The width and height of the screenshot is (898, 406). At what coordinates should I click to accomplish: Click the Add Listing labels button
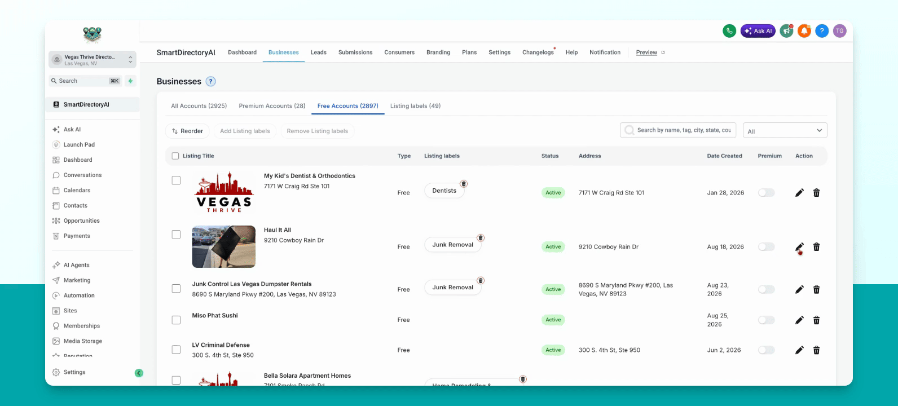click(x=245, y=131)
